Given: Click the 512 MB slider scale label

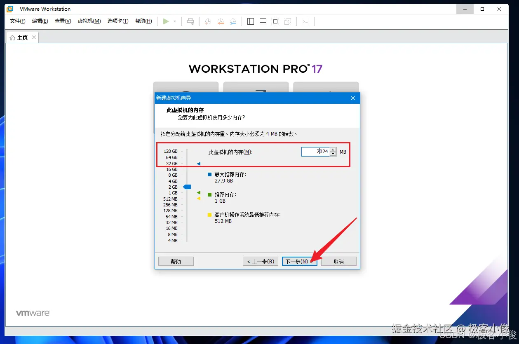Looking at the screenshot, I should point(171,199).
